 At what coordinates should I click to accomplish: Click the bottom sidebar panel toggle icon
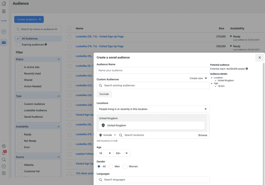(4, 173)
